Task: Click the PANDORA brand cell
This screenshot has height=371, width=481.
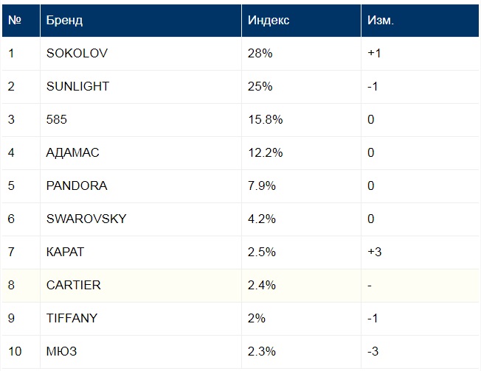Action: (76, 185)
